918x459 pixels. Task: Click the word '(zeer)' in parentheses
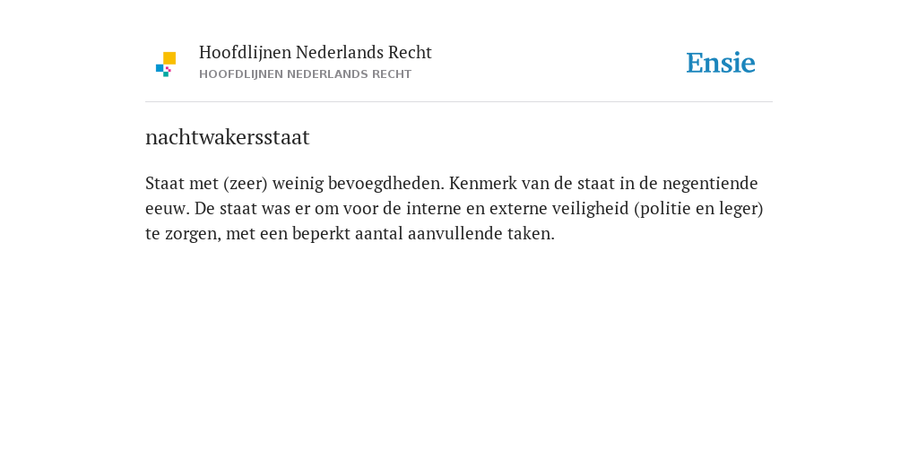[245, 184]
